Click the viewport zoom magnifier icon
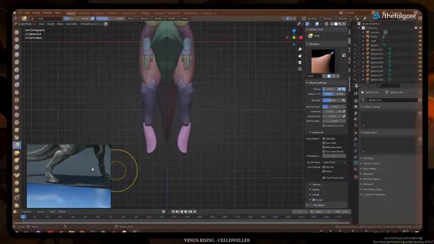Viewport: 434px width, 244px height. [x=300, y=49]
